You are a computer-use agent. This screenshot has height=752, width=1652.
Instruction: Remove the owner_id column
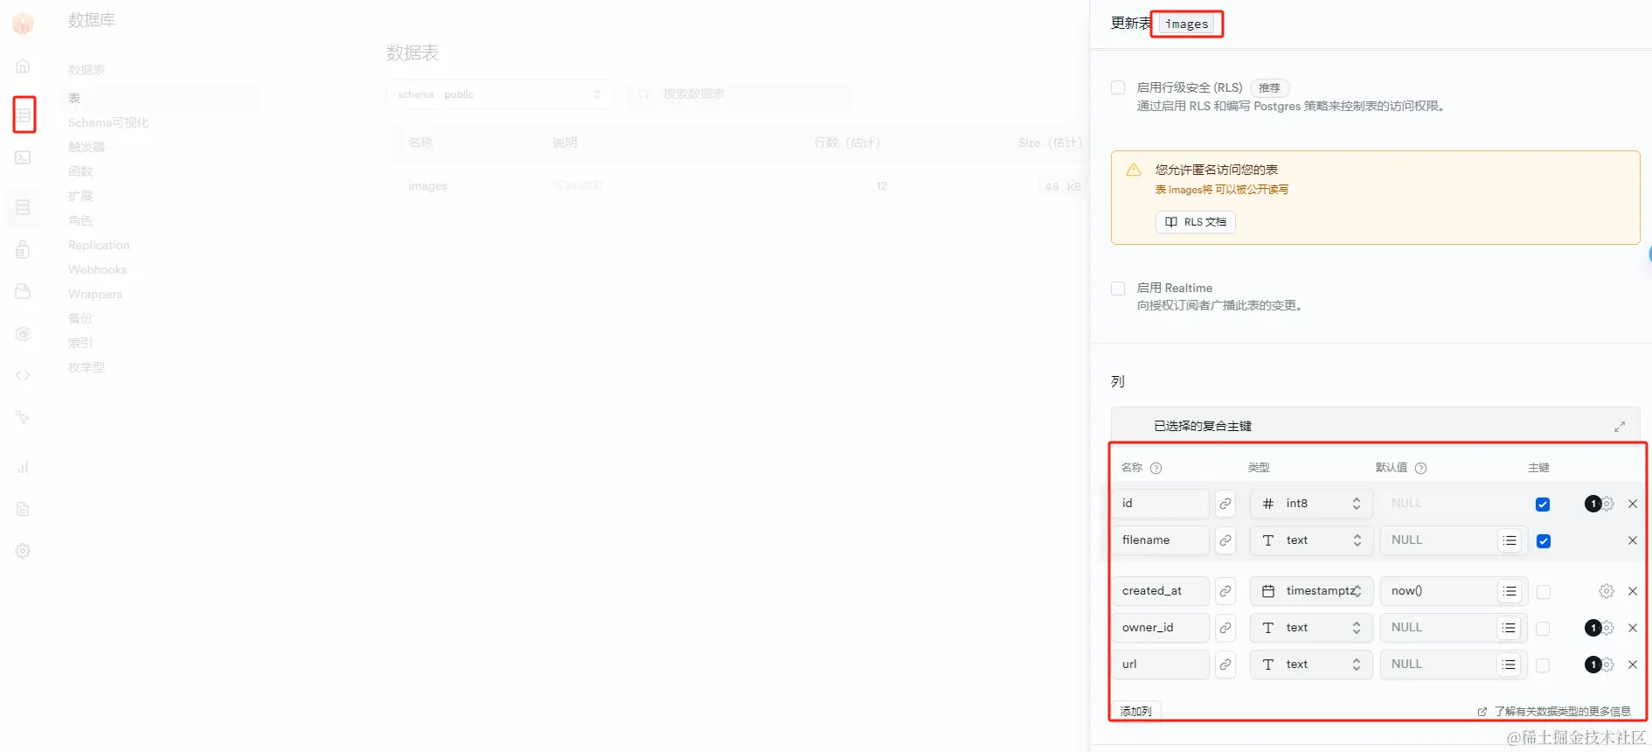pyautogui.click(x=1633, y=628)
